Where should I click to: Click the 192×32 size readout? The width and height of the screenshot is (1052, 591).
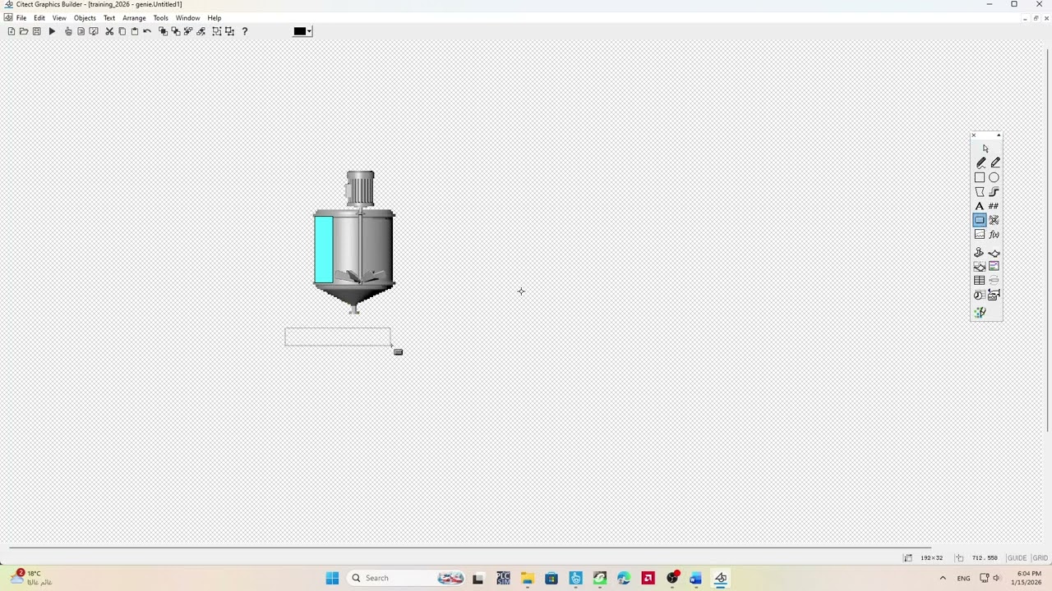[x=931, y=558]
